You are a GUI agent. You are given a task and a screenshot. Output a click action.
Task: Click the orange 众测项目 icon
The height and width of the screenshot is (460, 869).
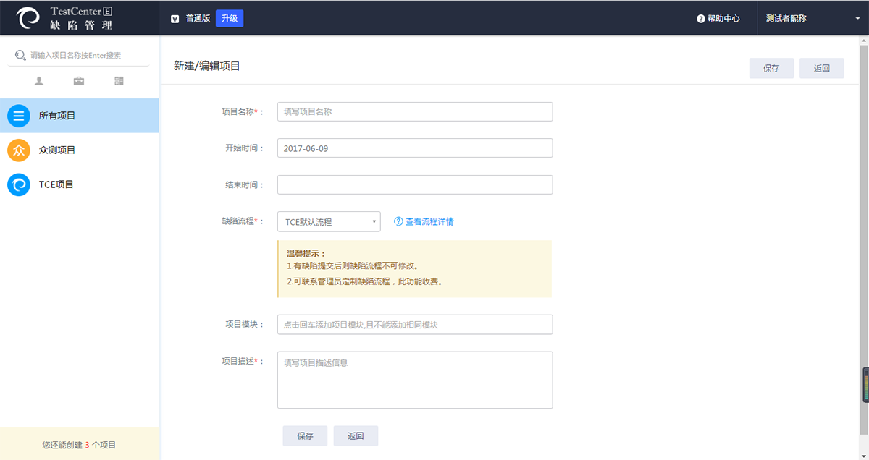point(19,150)
